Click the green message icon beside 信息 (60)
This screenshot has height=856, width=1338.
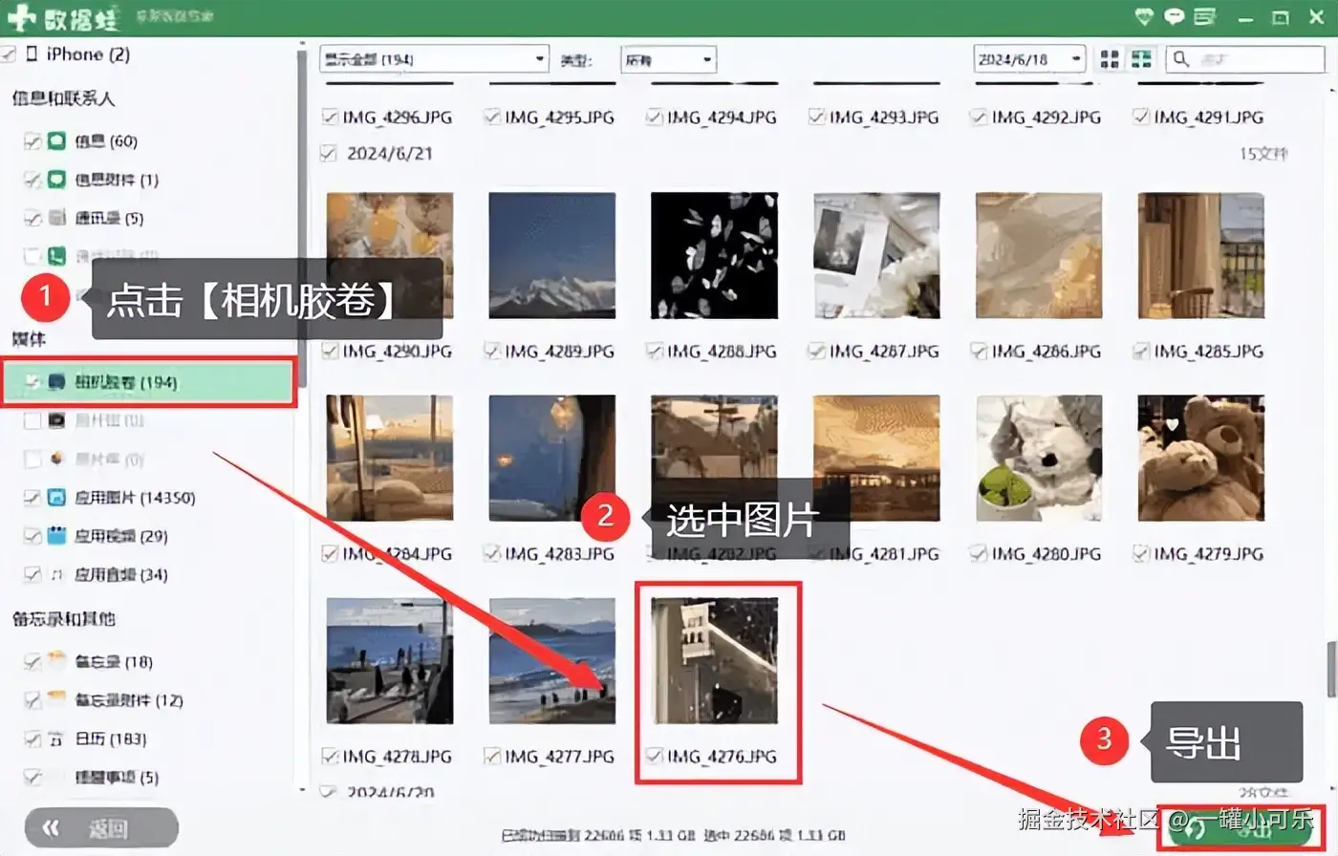57,140
